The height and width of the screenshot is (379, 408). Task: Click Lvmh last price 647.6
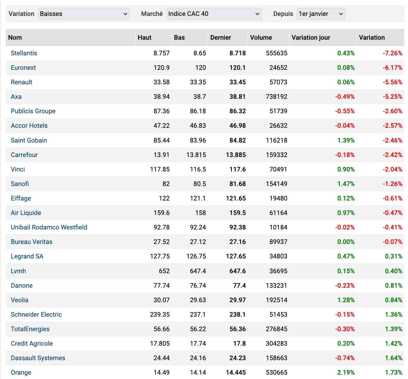pyautogui.click(x=238, y=271)
